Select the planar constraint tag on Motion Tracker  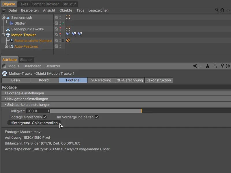(74, 34)
